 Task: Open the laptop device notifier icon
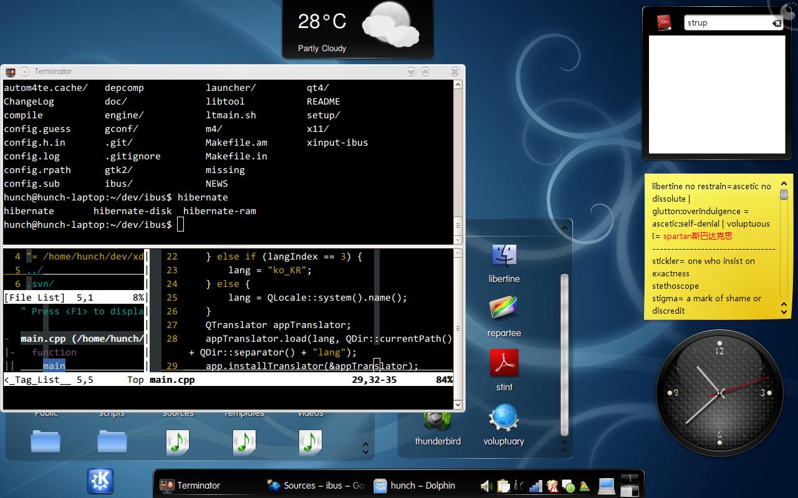tap(606, 486)
